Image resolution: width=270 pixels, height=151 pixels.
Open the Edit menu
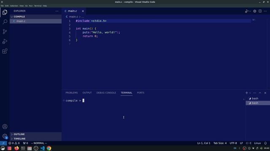click(7, 6)
